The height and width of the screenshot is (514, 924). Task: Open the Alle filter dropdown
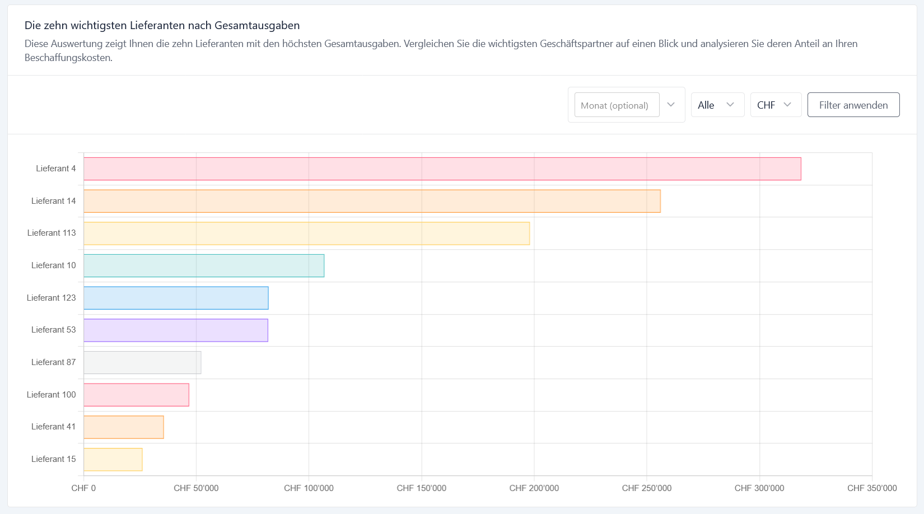(717, 105)
